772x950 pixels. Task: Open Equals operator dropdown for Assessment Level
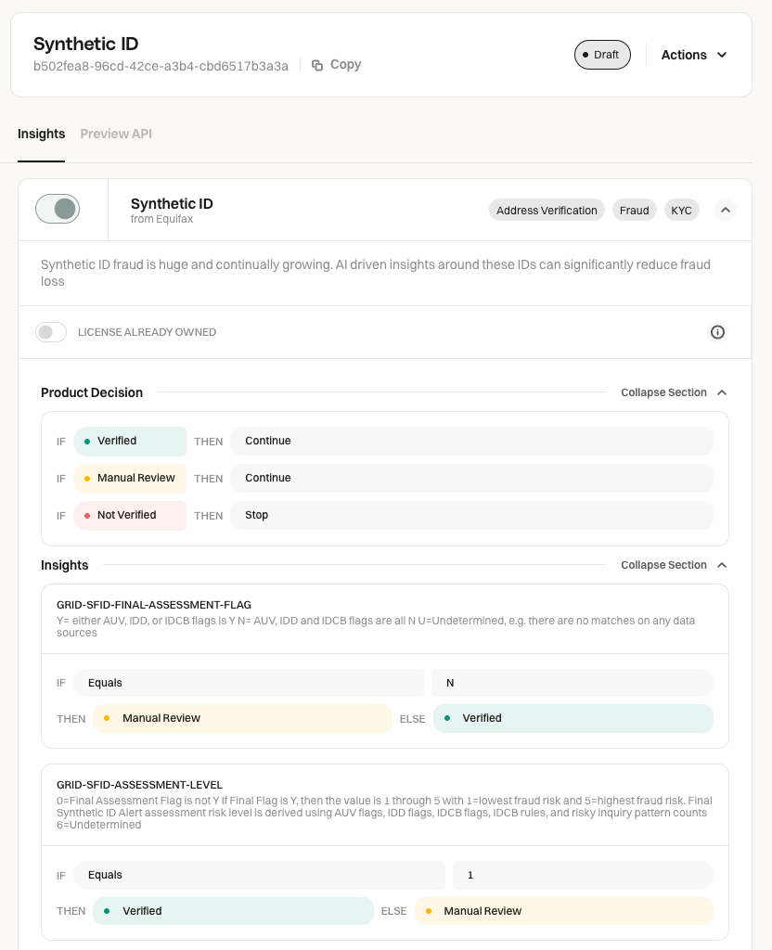260,875
